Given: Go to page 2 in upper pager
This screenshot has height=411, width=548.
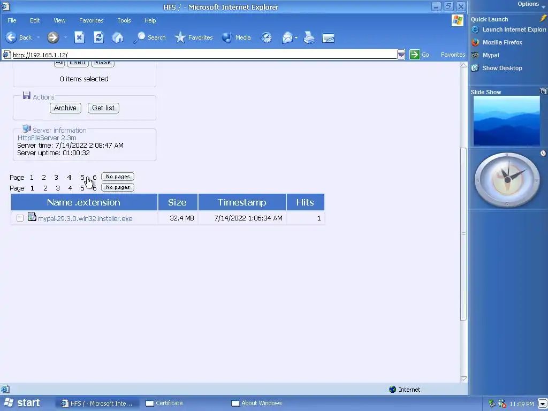Looking at the screenshot, I should point(44,178).
